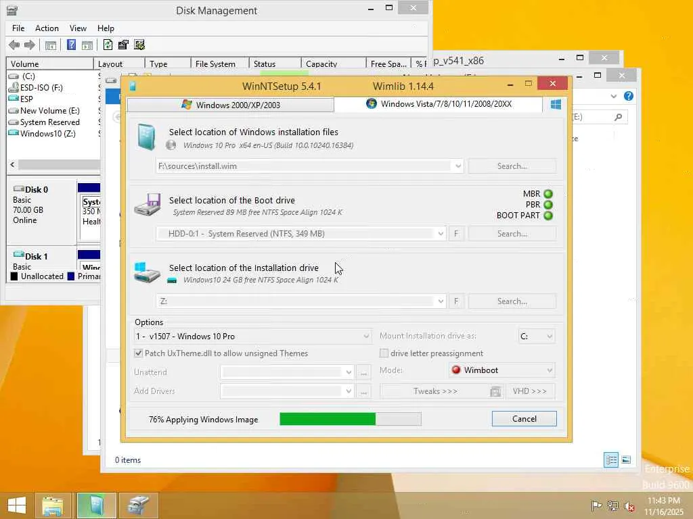Click Tweaks >>> button

435,391
